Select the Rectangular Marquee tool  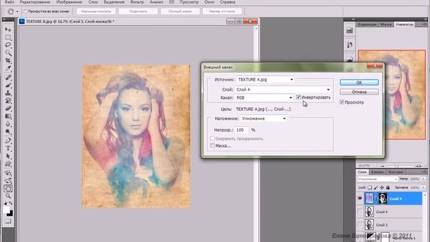8,38
